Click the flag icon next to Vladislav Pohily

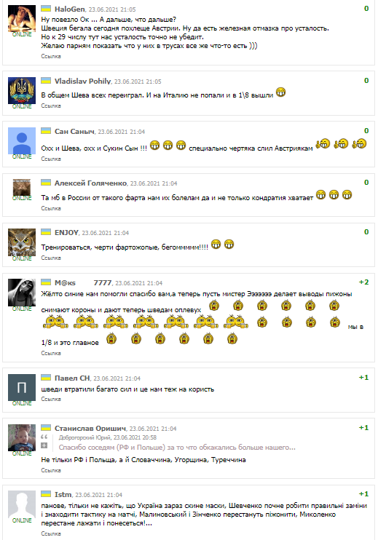coord(46,81)
